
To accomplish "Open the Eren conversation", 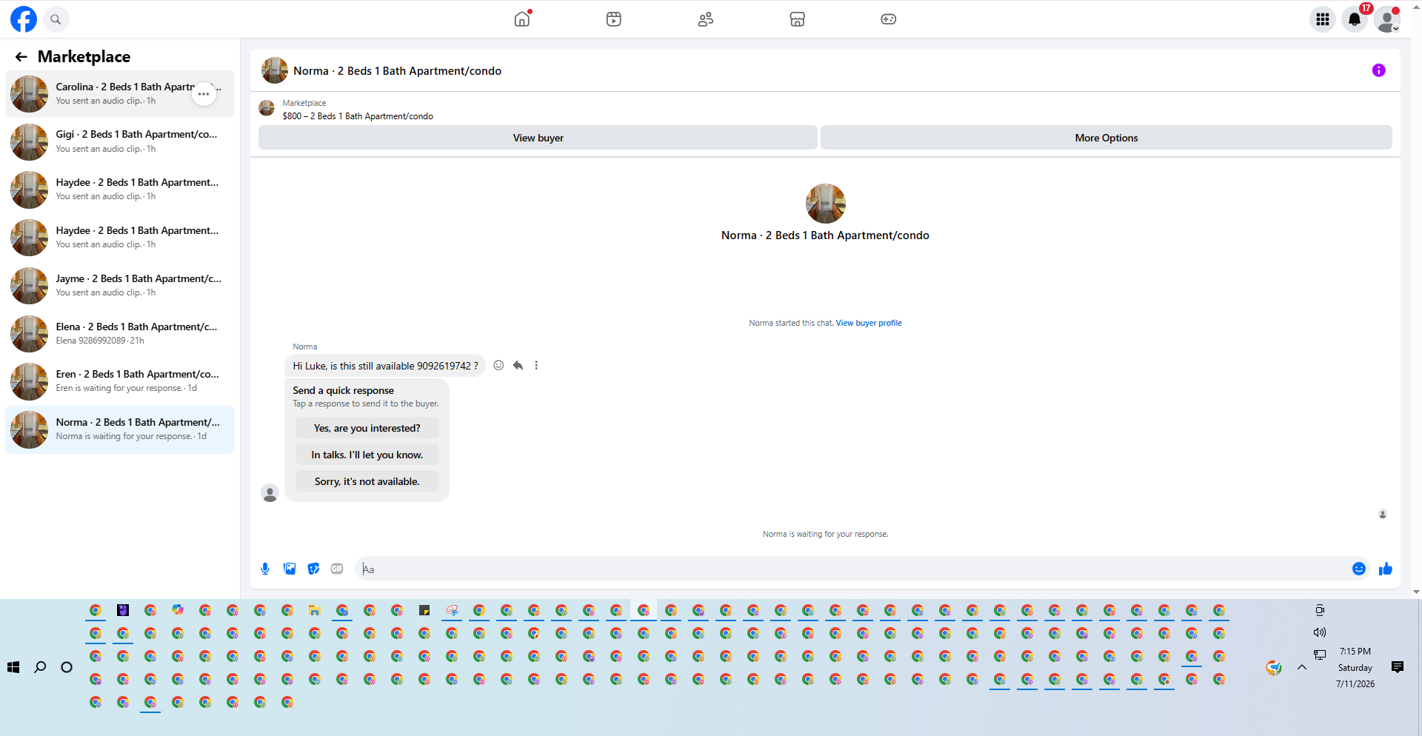I will [120, 381].
